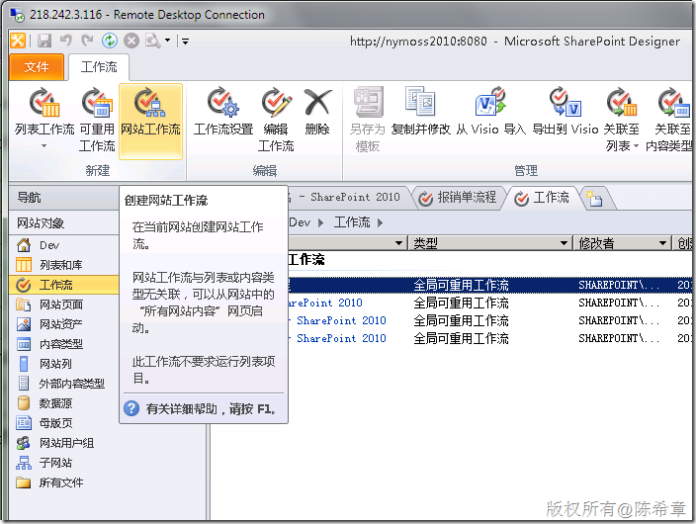
Task: Switch to the 报销单流程 document tab
Action: pyautogui.click(x=458, y=198)
